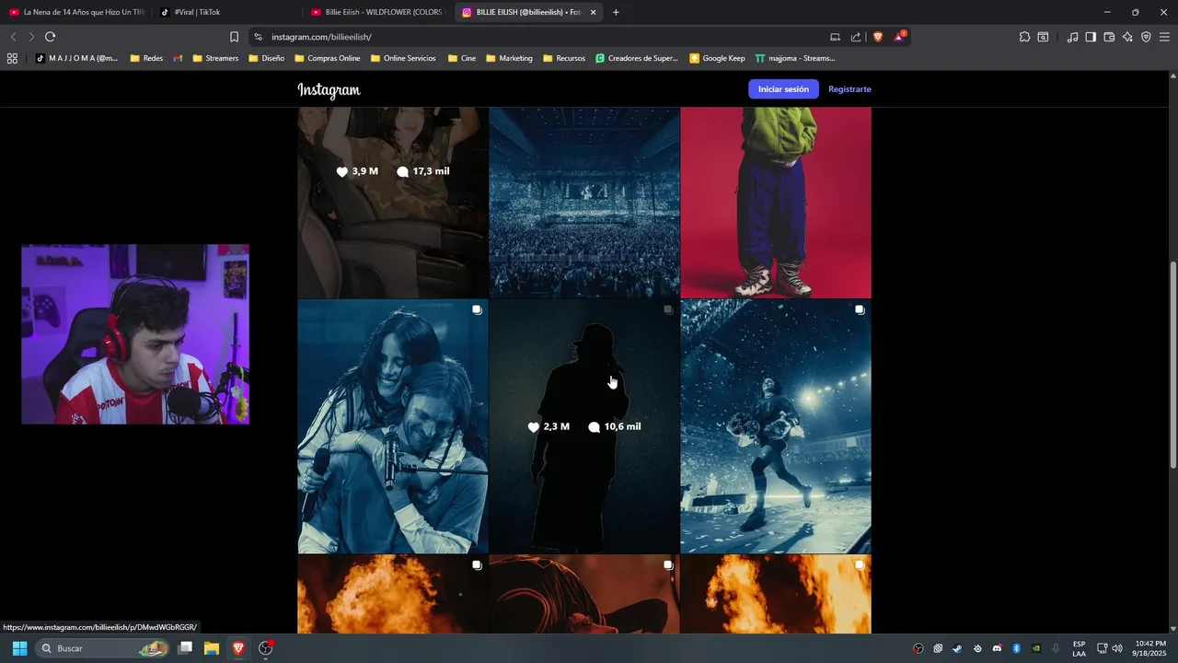Click the Instagram logo

click(x=329, y=89)
